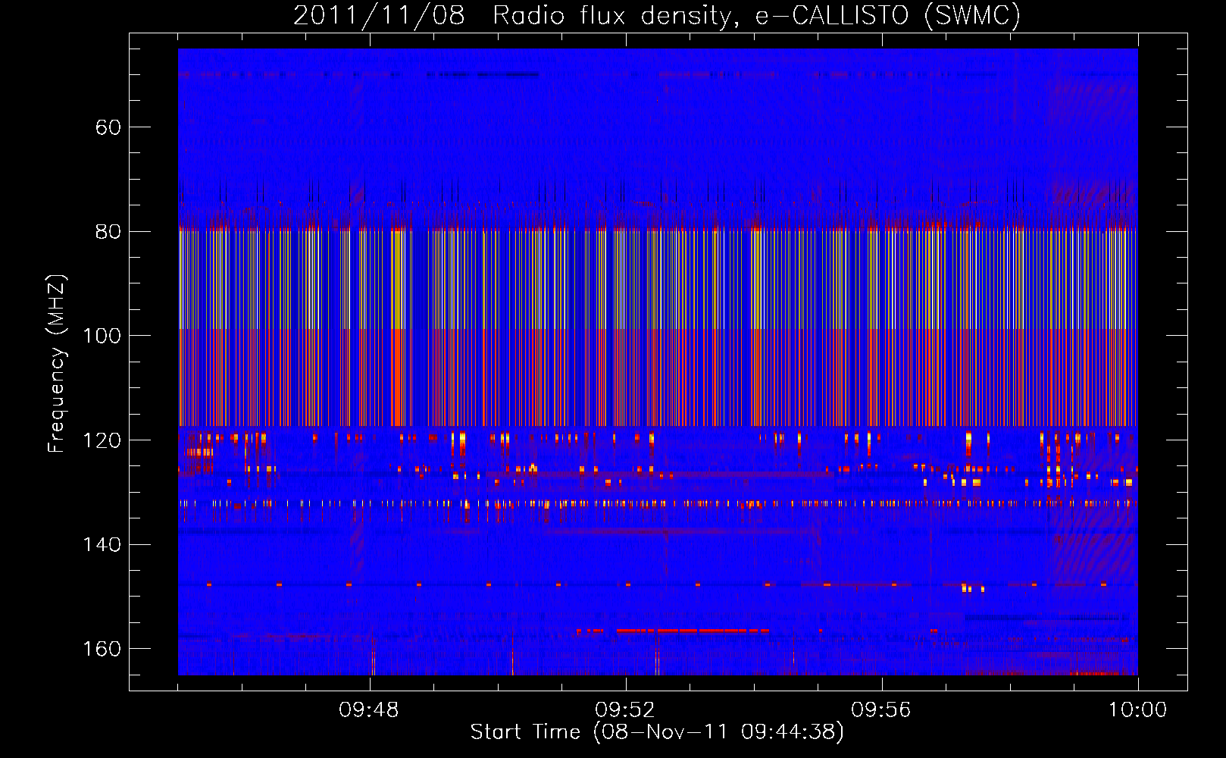The width and height of the screenshot is (1226, 758).
Task: Click the 100 MHz frequency tick label
Action: [x=102, y=336]
